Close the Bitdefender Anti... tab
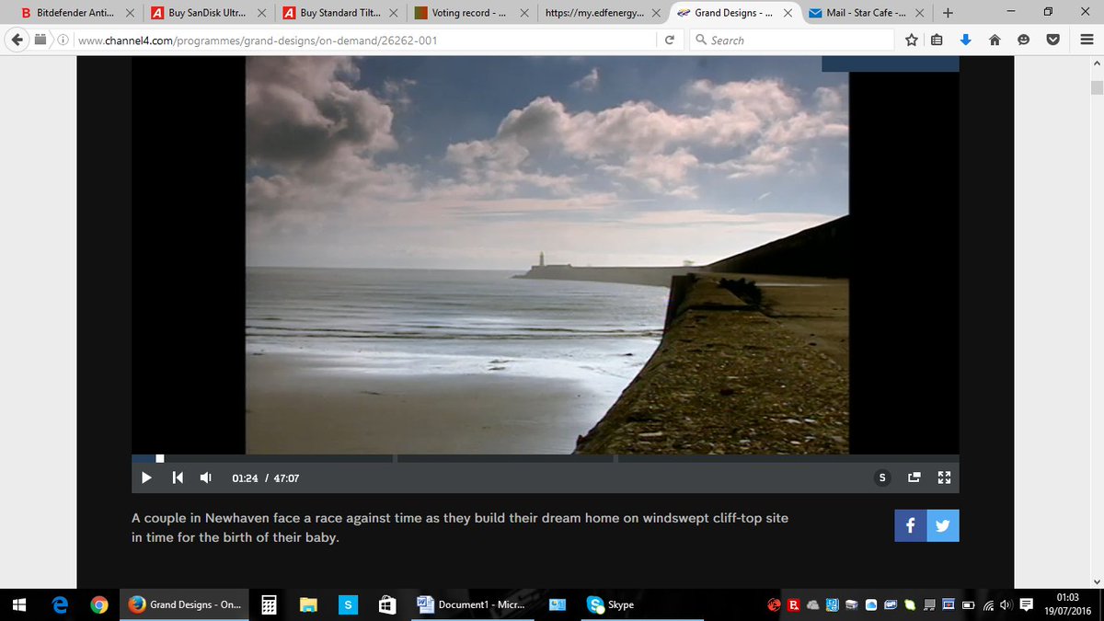Viewport: 1104px width, 621px height. pyautogui.click(x=130, y=13)
